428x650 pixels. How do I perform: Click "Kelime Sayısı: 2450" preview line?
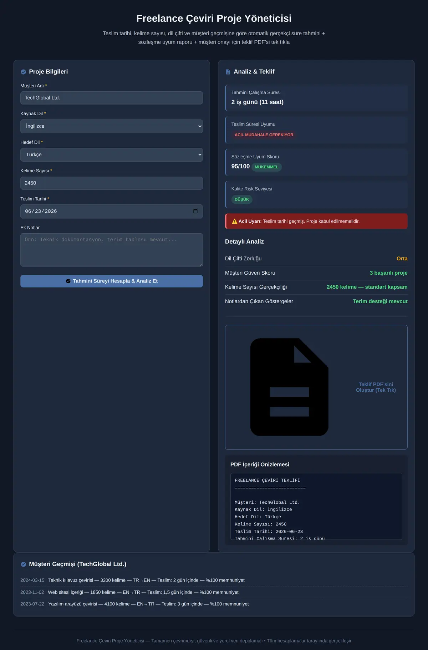(x=260, y=524)
